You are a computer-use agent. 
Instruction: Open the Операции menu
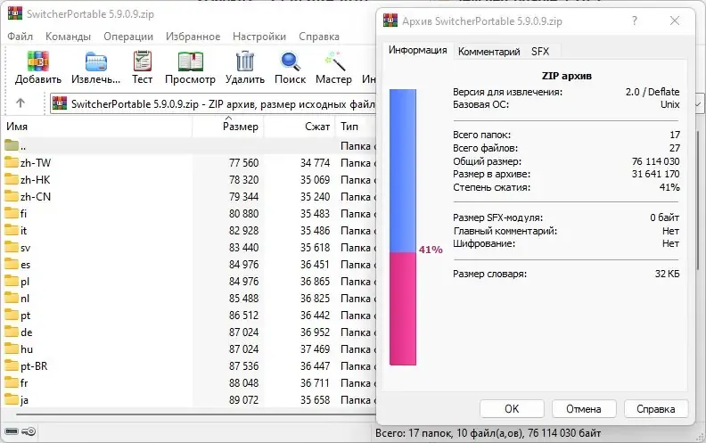128,37
